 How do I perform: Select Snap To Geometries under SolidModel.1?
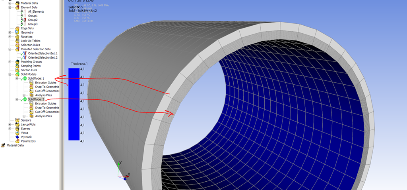[x=47, y=87]
